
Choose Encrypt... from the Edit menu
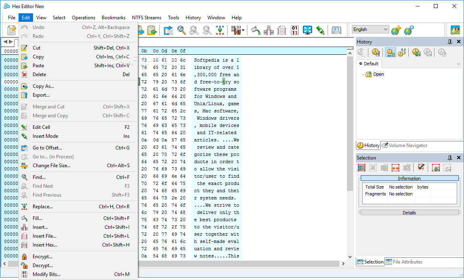pos(79,257)
